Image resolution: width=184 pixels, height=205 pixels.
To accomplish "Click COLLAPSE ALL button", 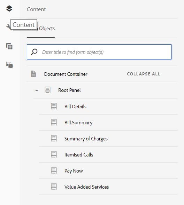I will [144, 74].
